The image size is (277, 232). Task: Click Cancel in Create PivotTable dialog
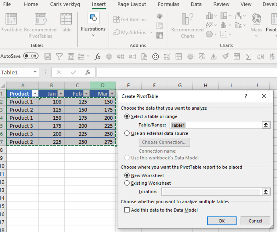[x=255, y=221]
